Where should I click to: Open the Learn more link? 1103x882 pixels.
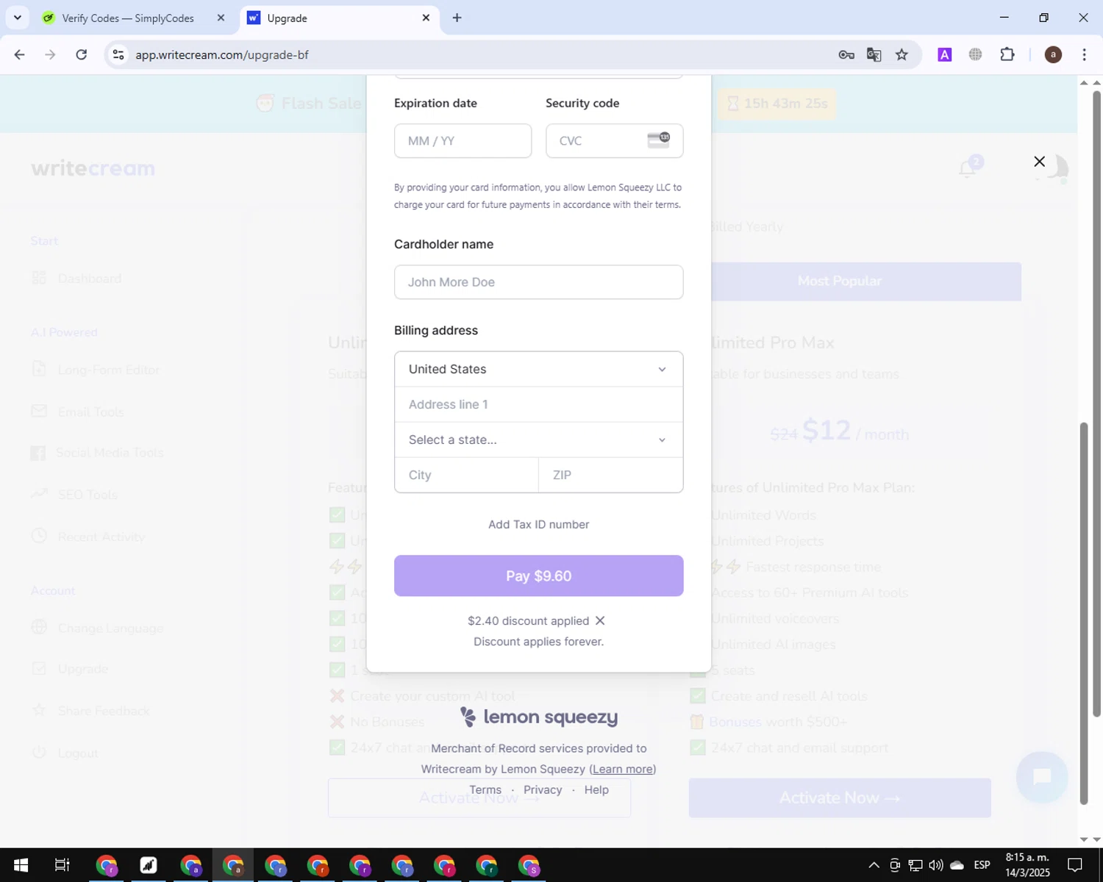[622, 769]
